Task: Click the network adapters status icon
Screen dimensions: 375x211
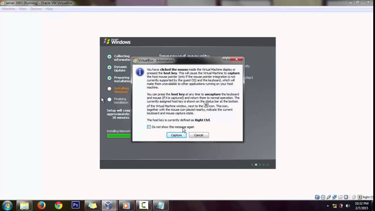Action: (x=335, y=197)
